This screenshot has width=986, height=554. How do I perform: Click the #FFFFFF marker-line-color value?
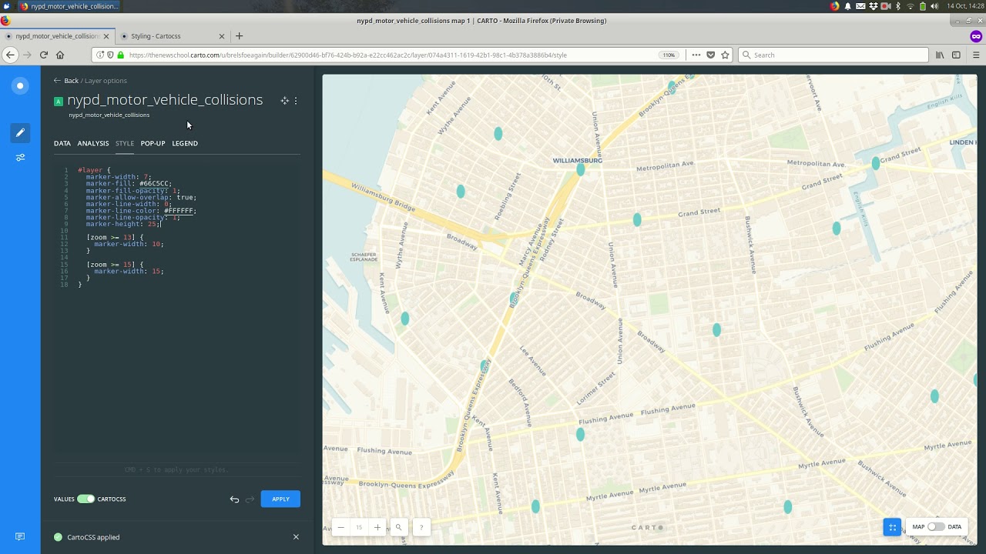pyautogui.click(x=179, y=211)
